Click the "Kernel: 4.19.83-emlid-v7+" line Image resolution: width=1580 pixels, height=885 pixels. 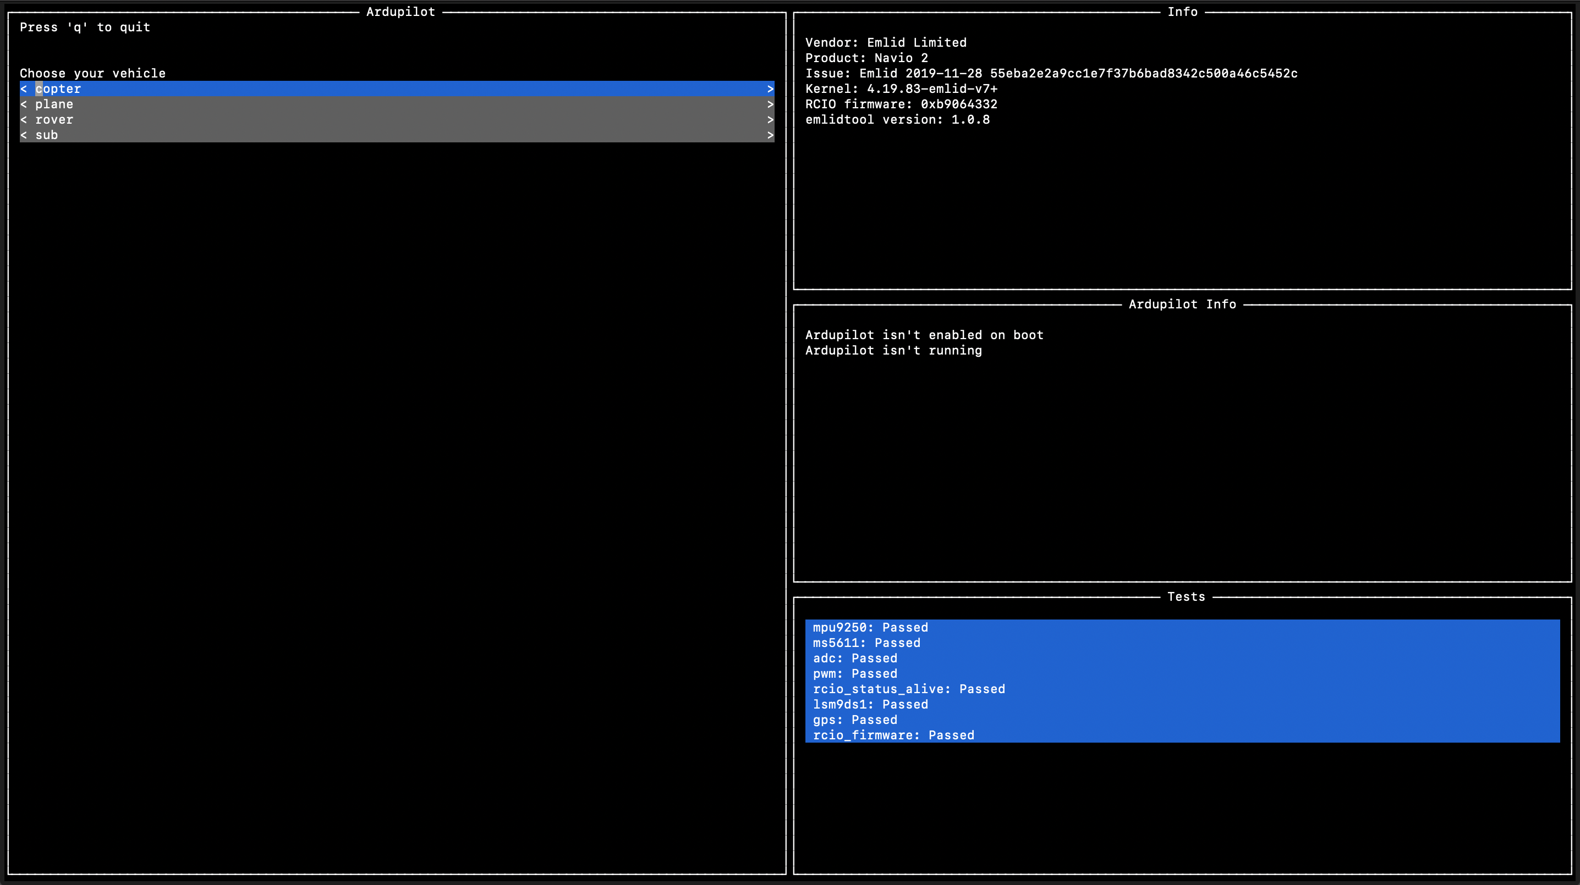(x=902, y=89)
